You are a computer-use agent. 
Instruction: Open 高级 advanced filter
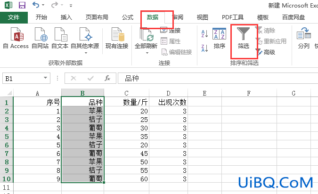click(266, 52)
